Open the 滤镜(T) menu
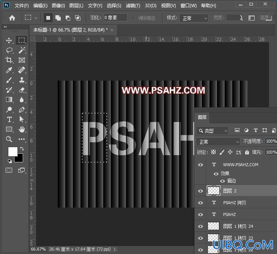This screenshot has width=277, height=254. click(x=133, y=6)
